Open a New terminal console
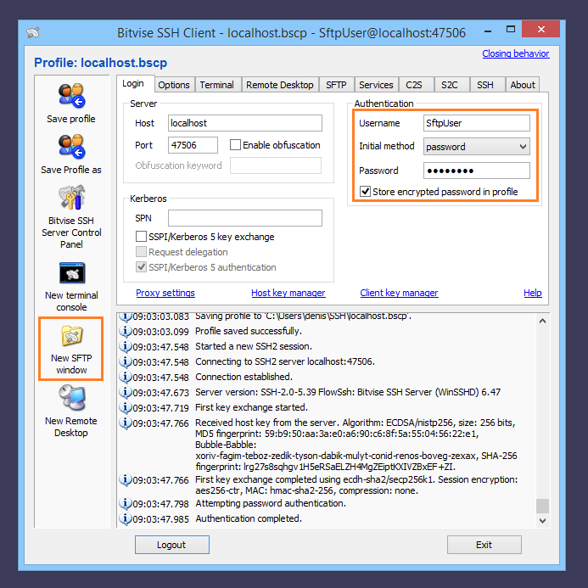 click(x=72, y=273)
